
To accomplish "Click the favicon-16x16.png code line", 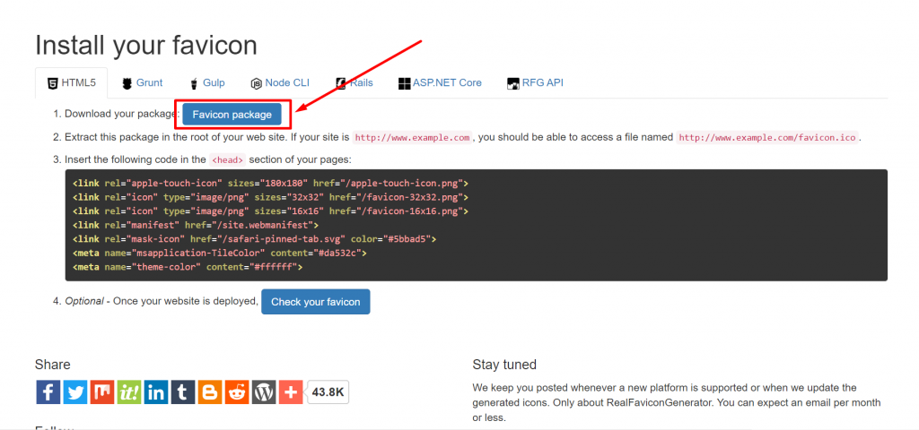I will click(270, 211).
